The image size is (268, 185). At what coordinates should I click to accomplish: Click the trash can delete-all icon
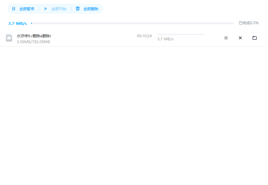(x=78, y=9)
